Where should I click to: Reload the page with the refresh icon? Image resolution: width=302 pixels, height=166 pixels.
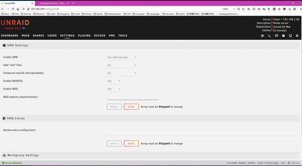tap(13, 9)
